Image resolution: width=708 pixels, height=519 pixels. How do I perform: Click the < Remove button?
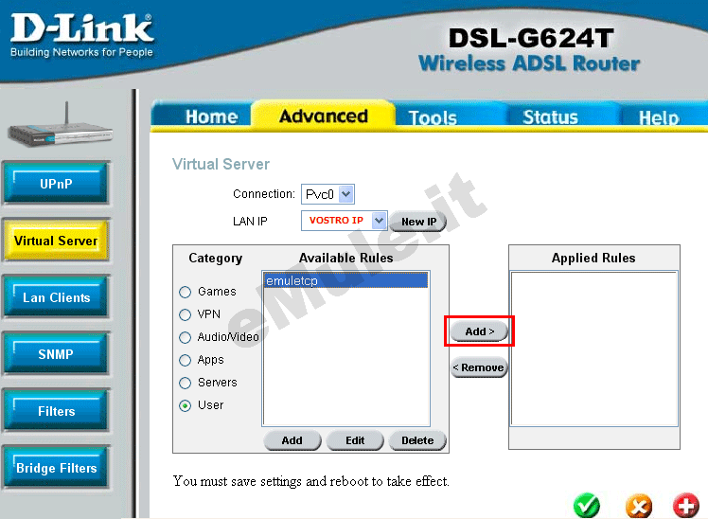pyautogui.click(x=479, y=367)
